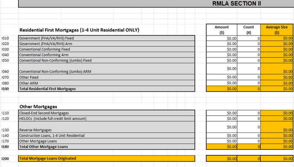This screenshot has height=167, width=294.
Task: Select Count cell for Other ARM
Action: click(249, 83)
